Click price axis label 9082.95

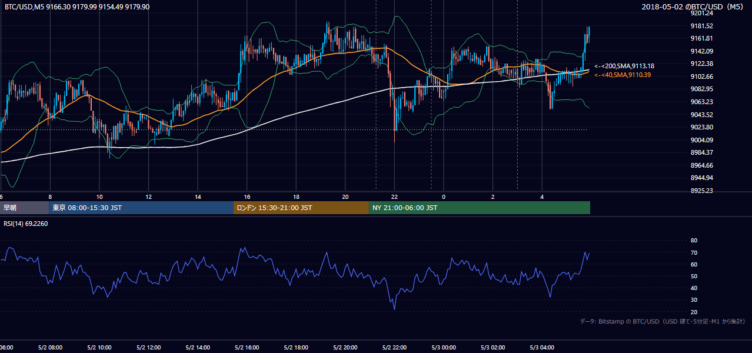pyautogui.click(x=701, y=89)
